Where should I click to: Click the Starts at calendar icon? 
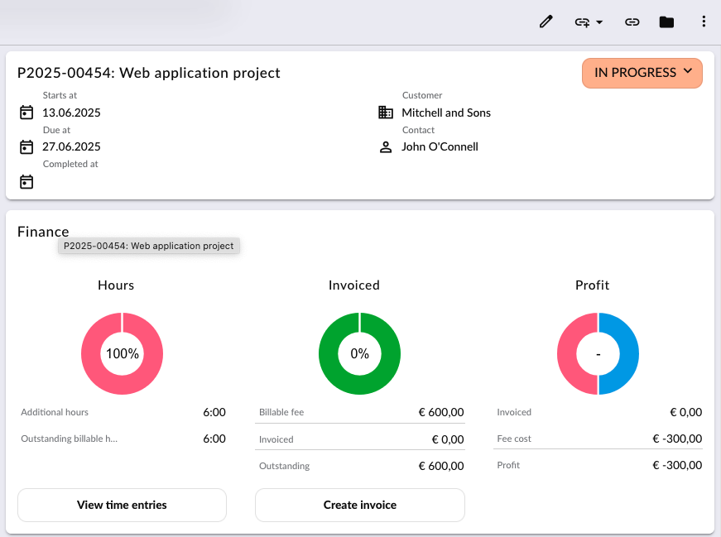pos(26,113)
